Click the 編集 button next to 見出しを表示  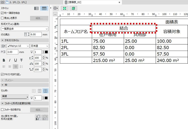39,18
